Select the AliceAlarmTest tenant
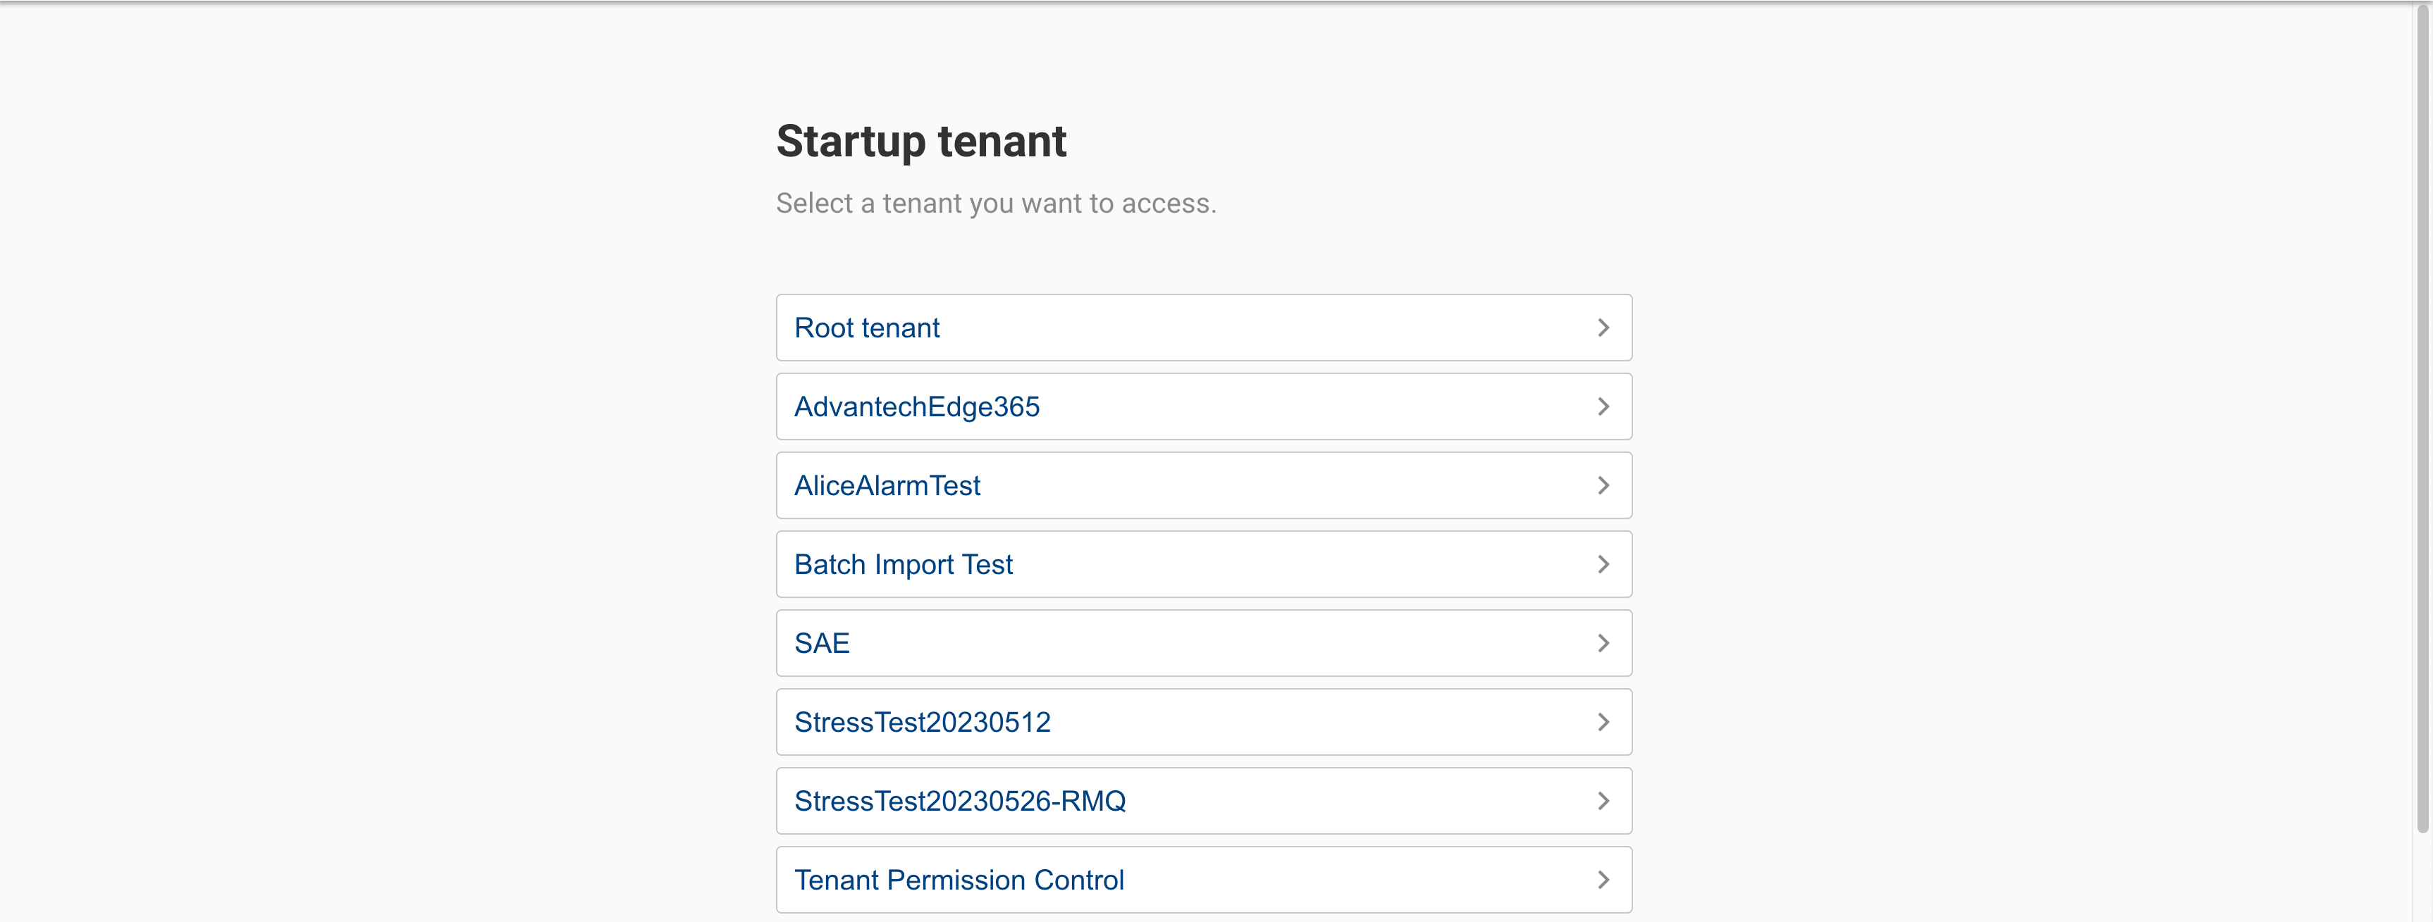Viewport: 2433px width, 922px height. click(x=887, y=485)
